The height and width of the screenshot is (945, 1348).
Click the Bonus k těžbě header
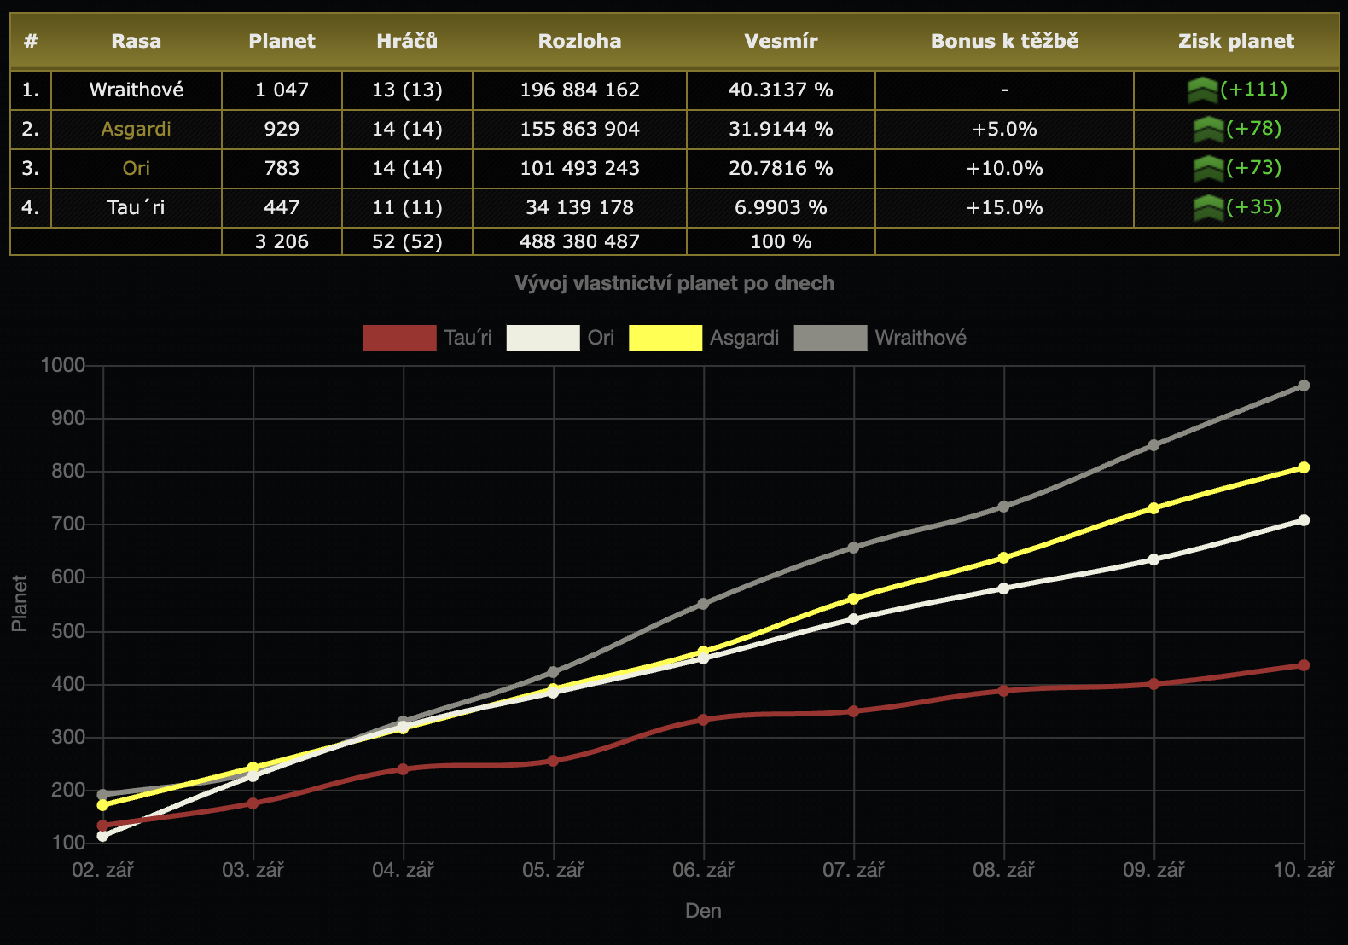[x=1004, y=41]
